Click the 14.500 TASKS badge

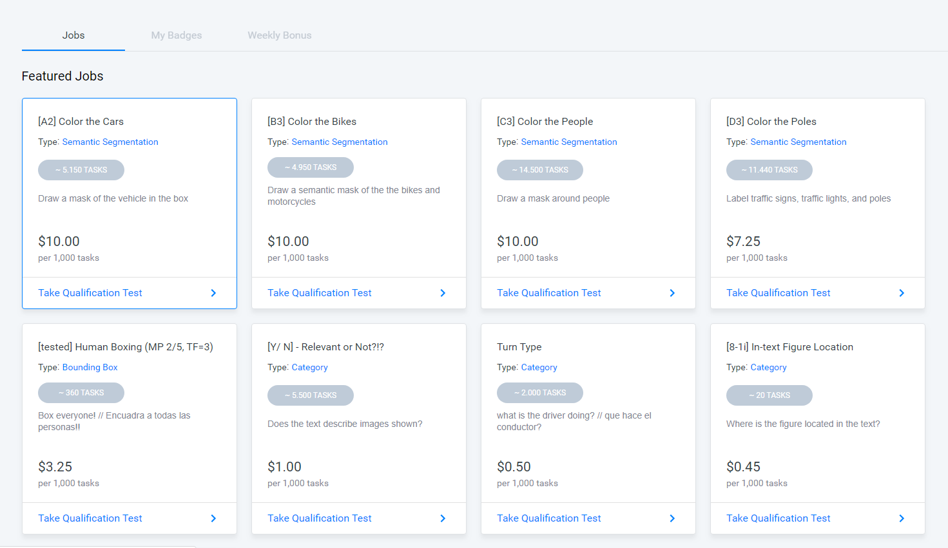pos(540,170)
